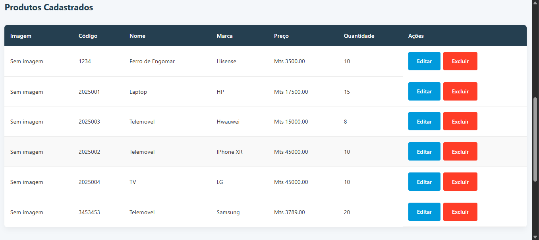
Task: Click Editar for the Samsung Telemovel
Action: point(424,212)
